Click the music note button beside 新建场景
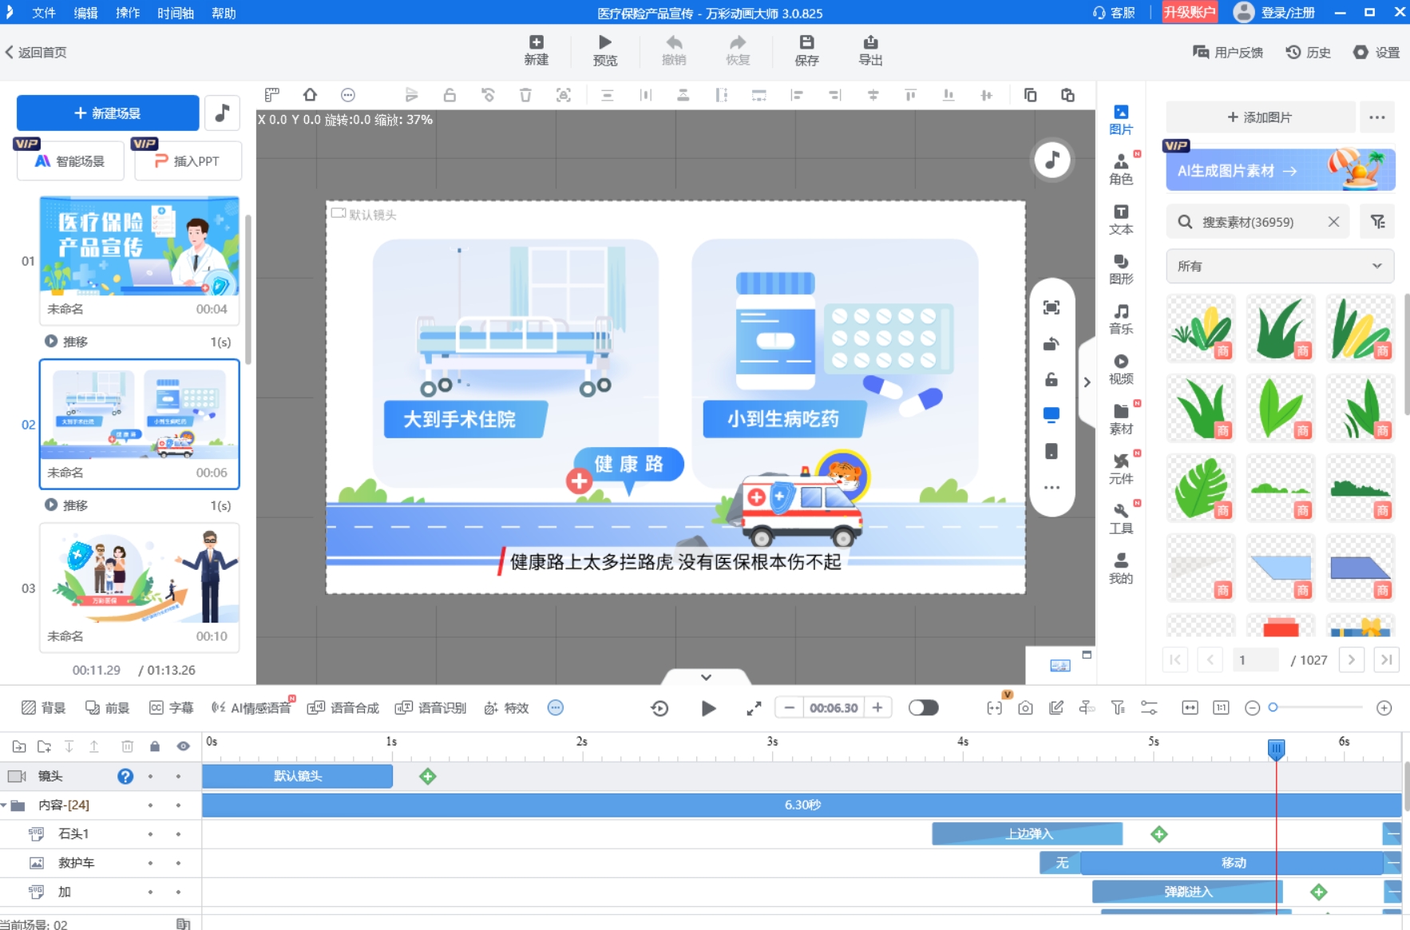Image resolution: width=1410 pixels, height=930 pixels. 223,113
